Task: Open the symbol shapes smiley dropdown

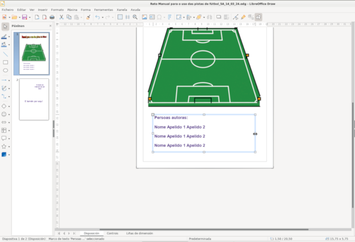Action: 9,114
